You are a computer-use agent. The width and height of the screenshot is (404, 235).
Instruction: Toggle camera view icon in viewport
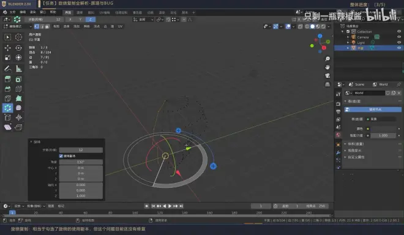click(x=327, y=75)
